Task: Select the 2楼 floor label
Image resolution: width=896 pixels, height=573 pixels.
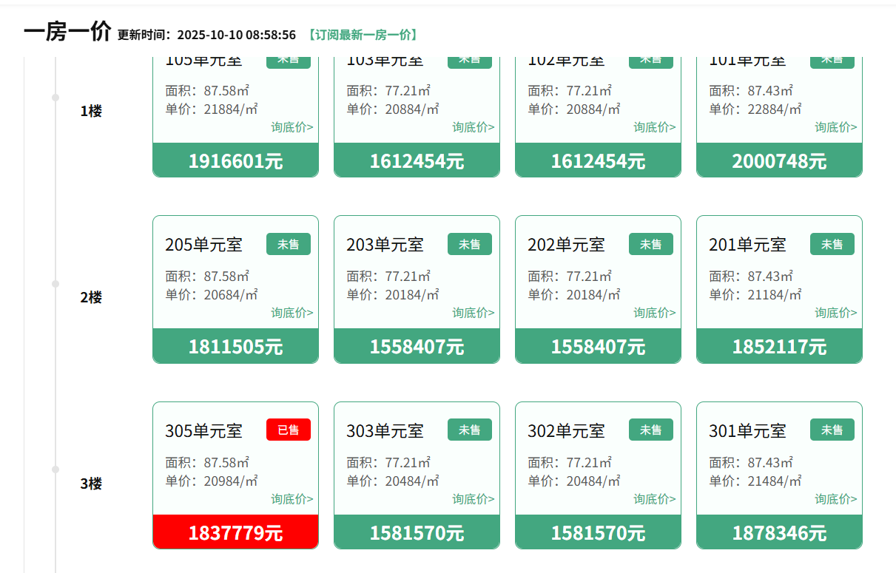Action: (91, 297)
